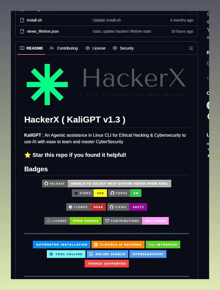The width and height of the screenshot is (220, 290).
Task: Click the gold star emoji
Action: tap(28, 155)
